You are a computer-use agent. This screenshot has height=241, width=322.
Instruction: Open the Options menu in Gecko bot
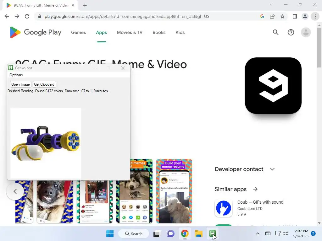[x=16, y=75]
